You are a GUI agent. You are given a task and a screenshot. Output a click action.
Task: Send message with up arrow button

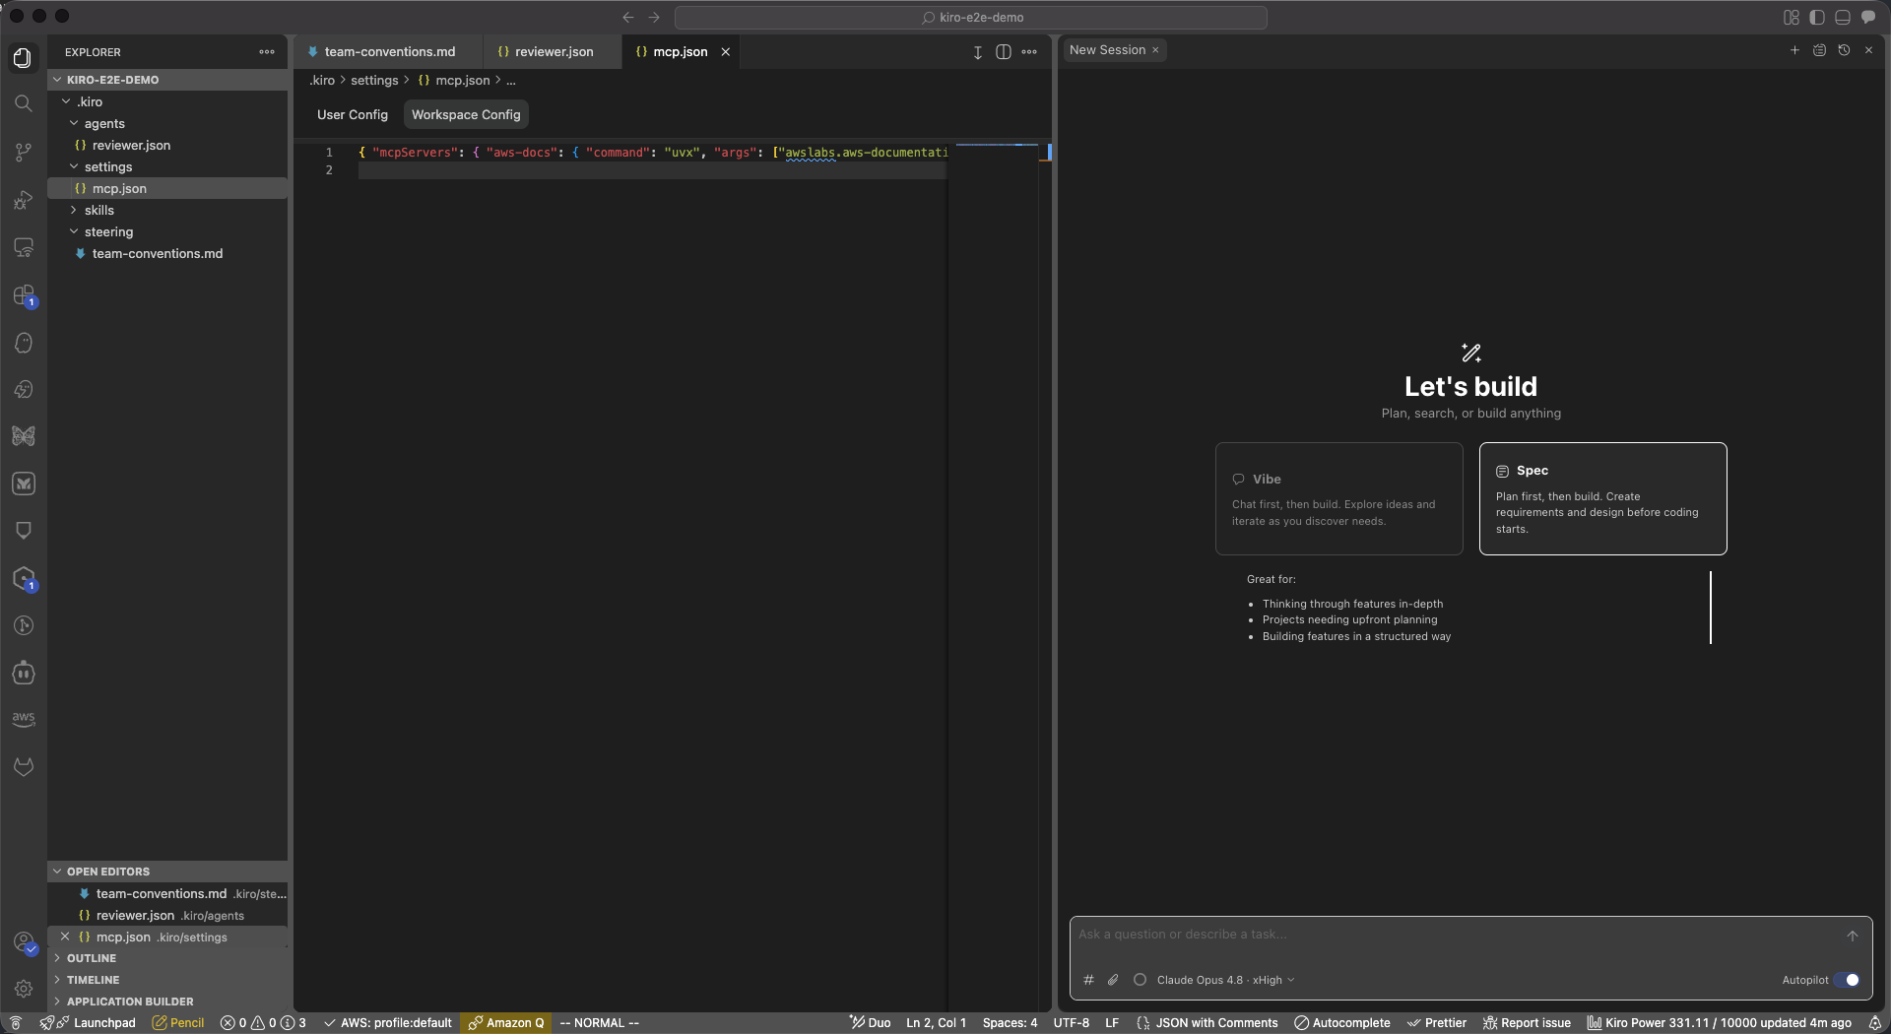[x=1852, y=936]
